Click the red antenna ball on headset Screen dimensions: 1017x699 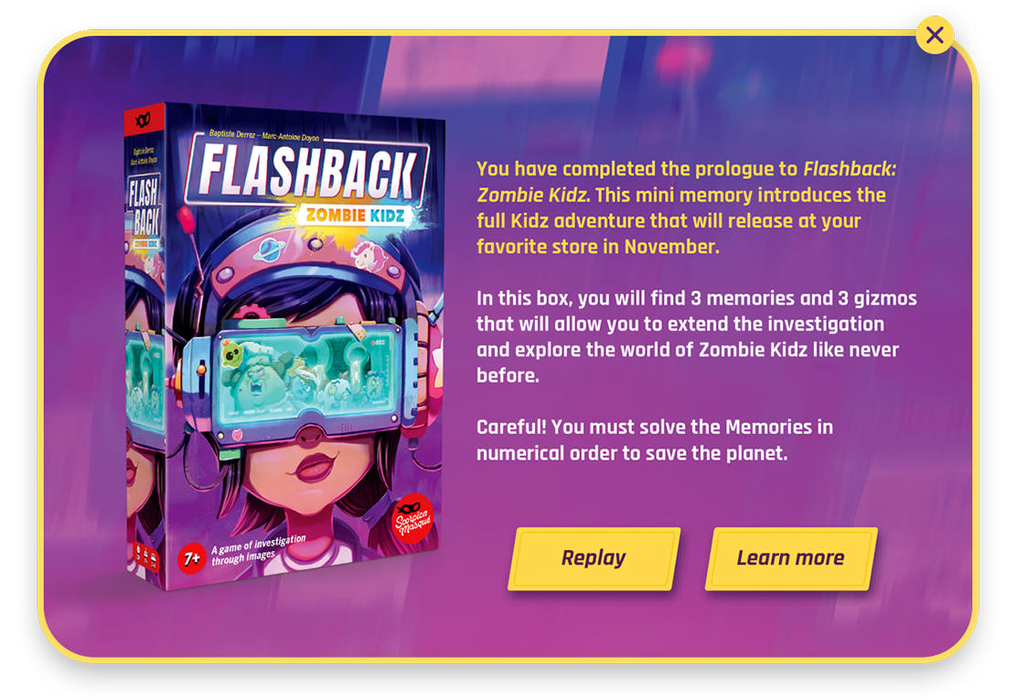(x=187, y=219)
